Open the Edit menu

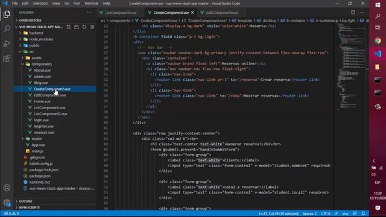pos(25,4)
